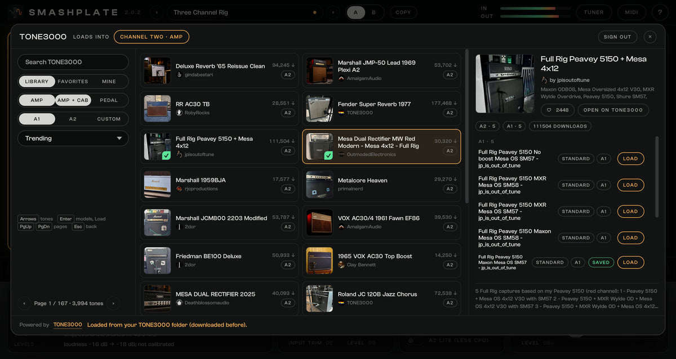The width and height of the screenshot is (676, 359).
Task: Click Clay Bennett author avatar icon
Action: [x=341, y=264]
